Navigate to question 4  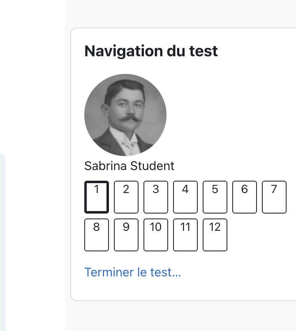185,197
